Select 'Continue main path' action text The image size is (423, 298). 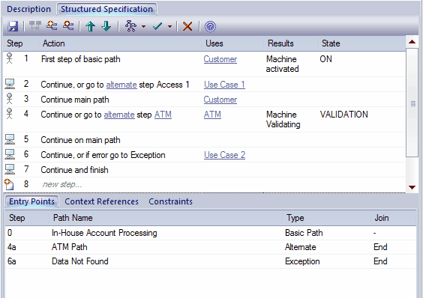(75, 100)
